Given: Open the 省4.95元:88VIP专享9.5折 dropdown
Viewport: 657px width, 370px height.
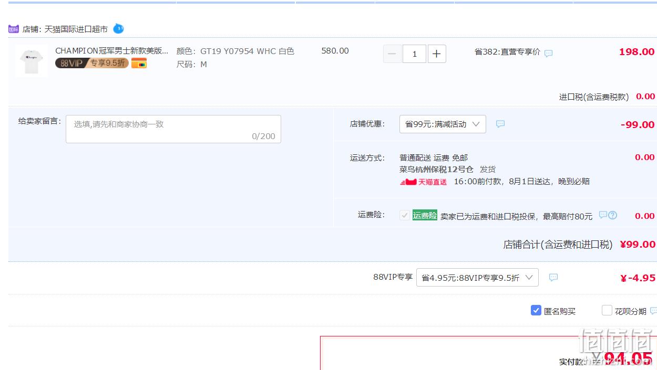Looking at the screenshot, I should coord(477,278).
